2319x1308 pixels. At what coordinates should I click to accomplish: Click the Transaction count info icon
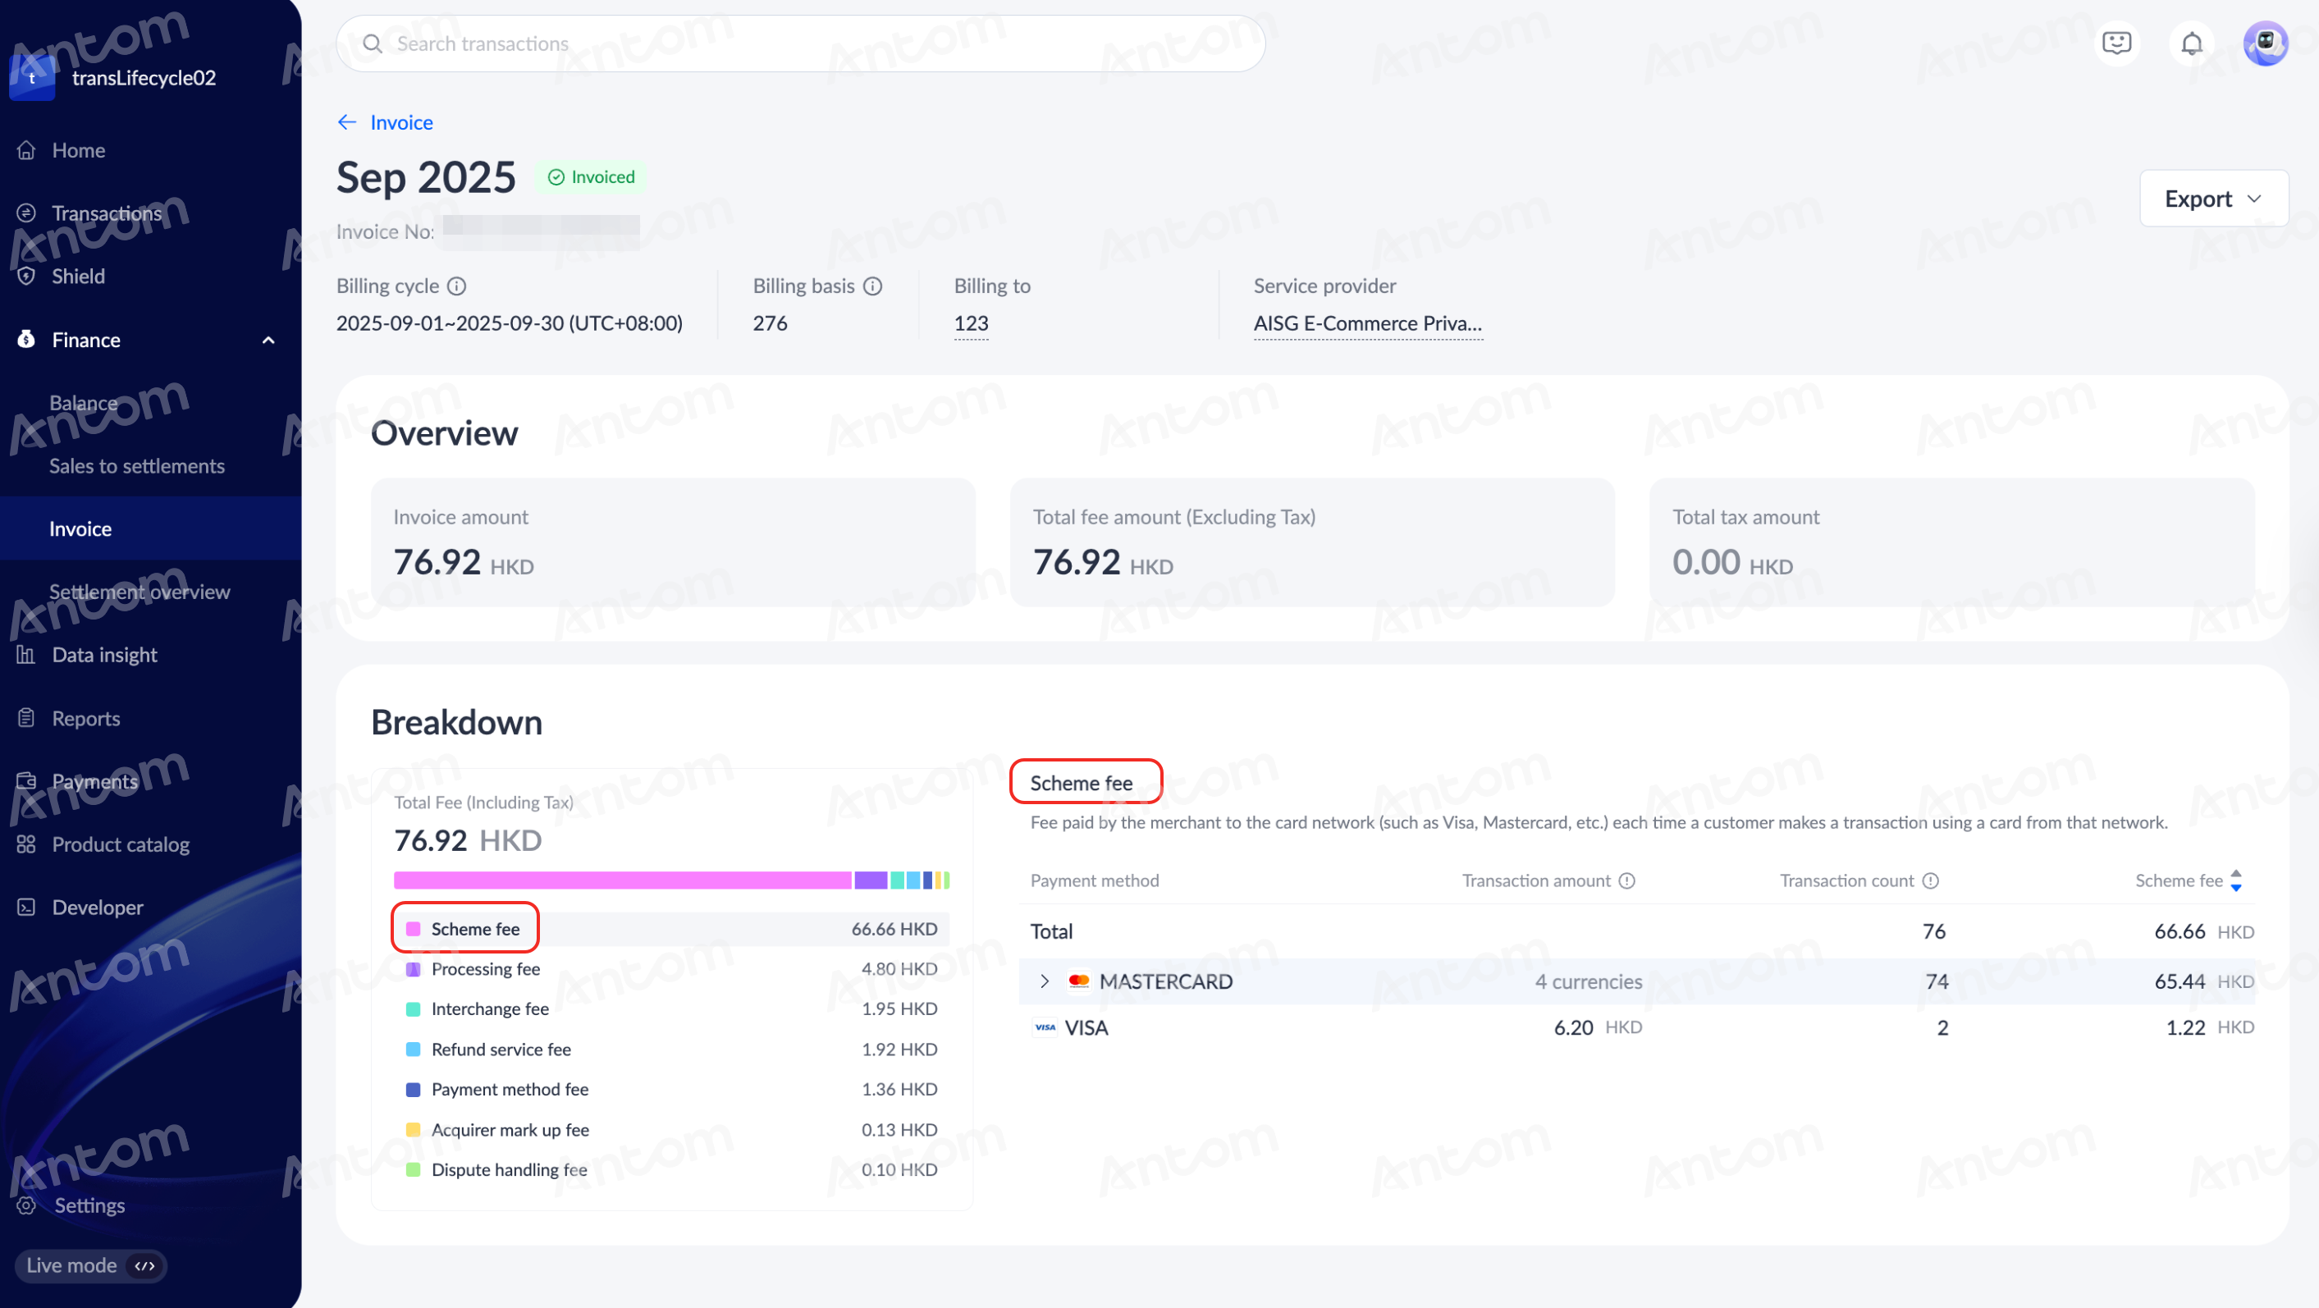[x=1930, y=880]
